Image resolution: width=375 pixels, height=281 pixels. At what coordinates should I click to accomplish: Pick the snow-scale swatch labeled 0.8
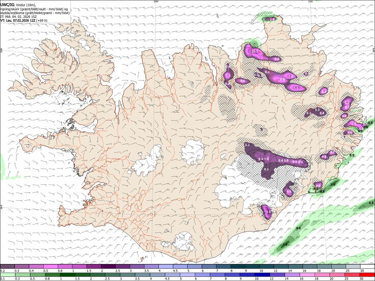coord(65,267)
